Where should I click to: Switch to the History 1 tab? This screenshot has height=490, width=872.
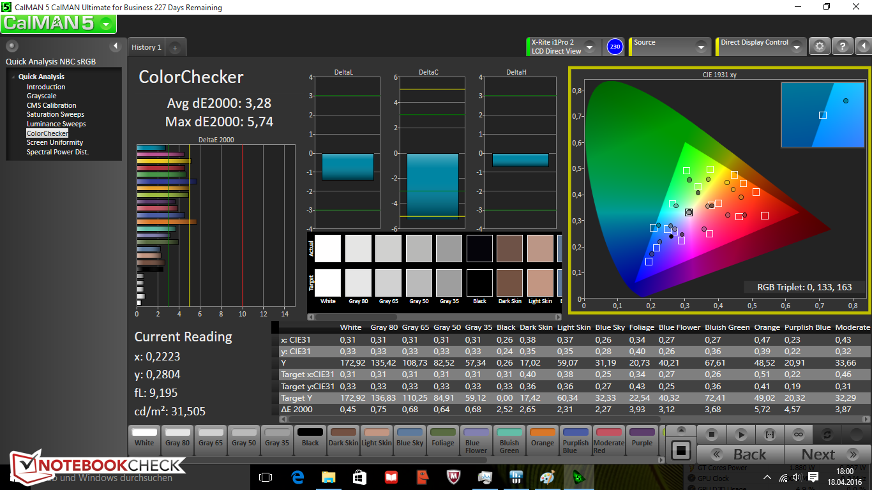(x=146, y=47)
